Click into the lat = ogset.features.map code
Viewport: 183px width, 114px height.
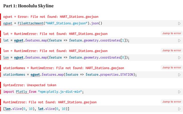tap(66, 40)
